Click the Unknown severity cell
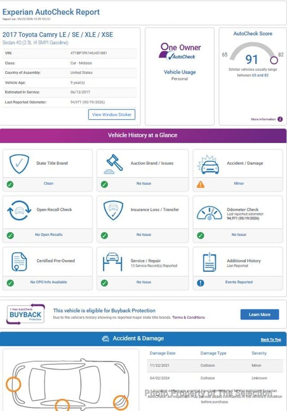Viewport: 287px width, 411px height. click(259, 378)
